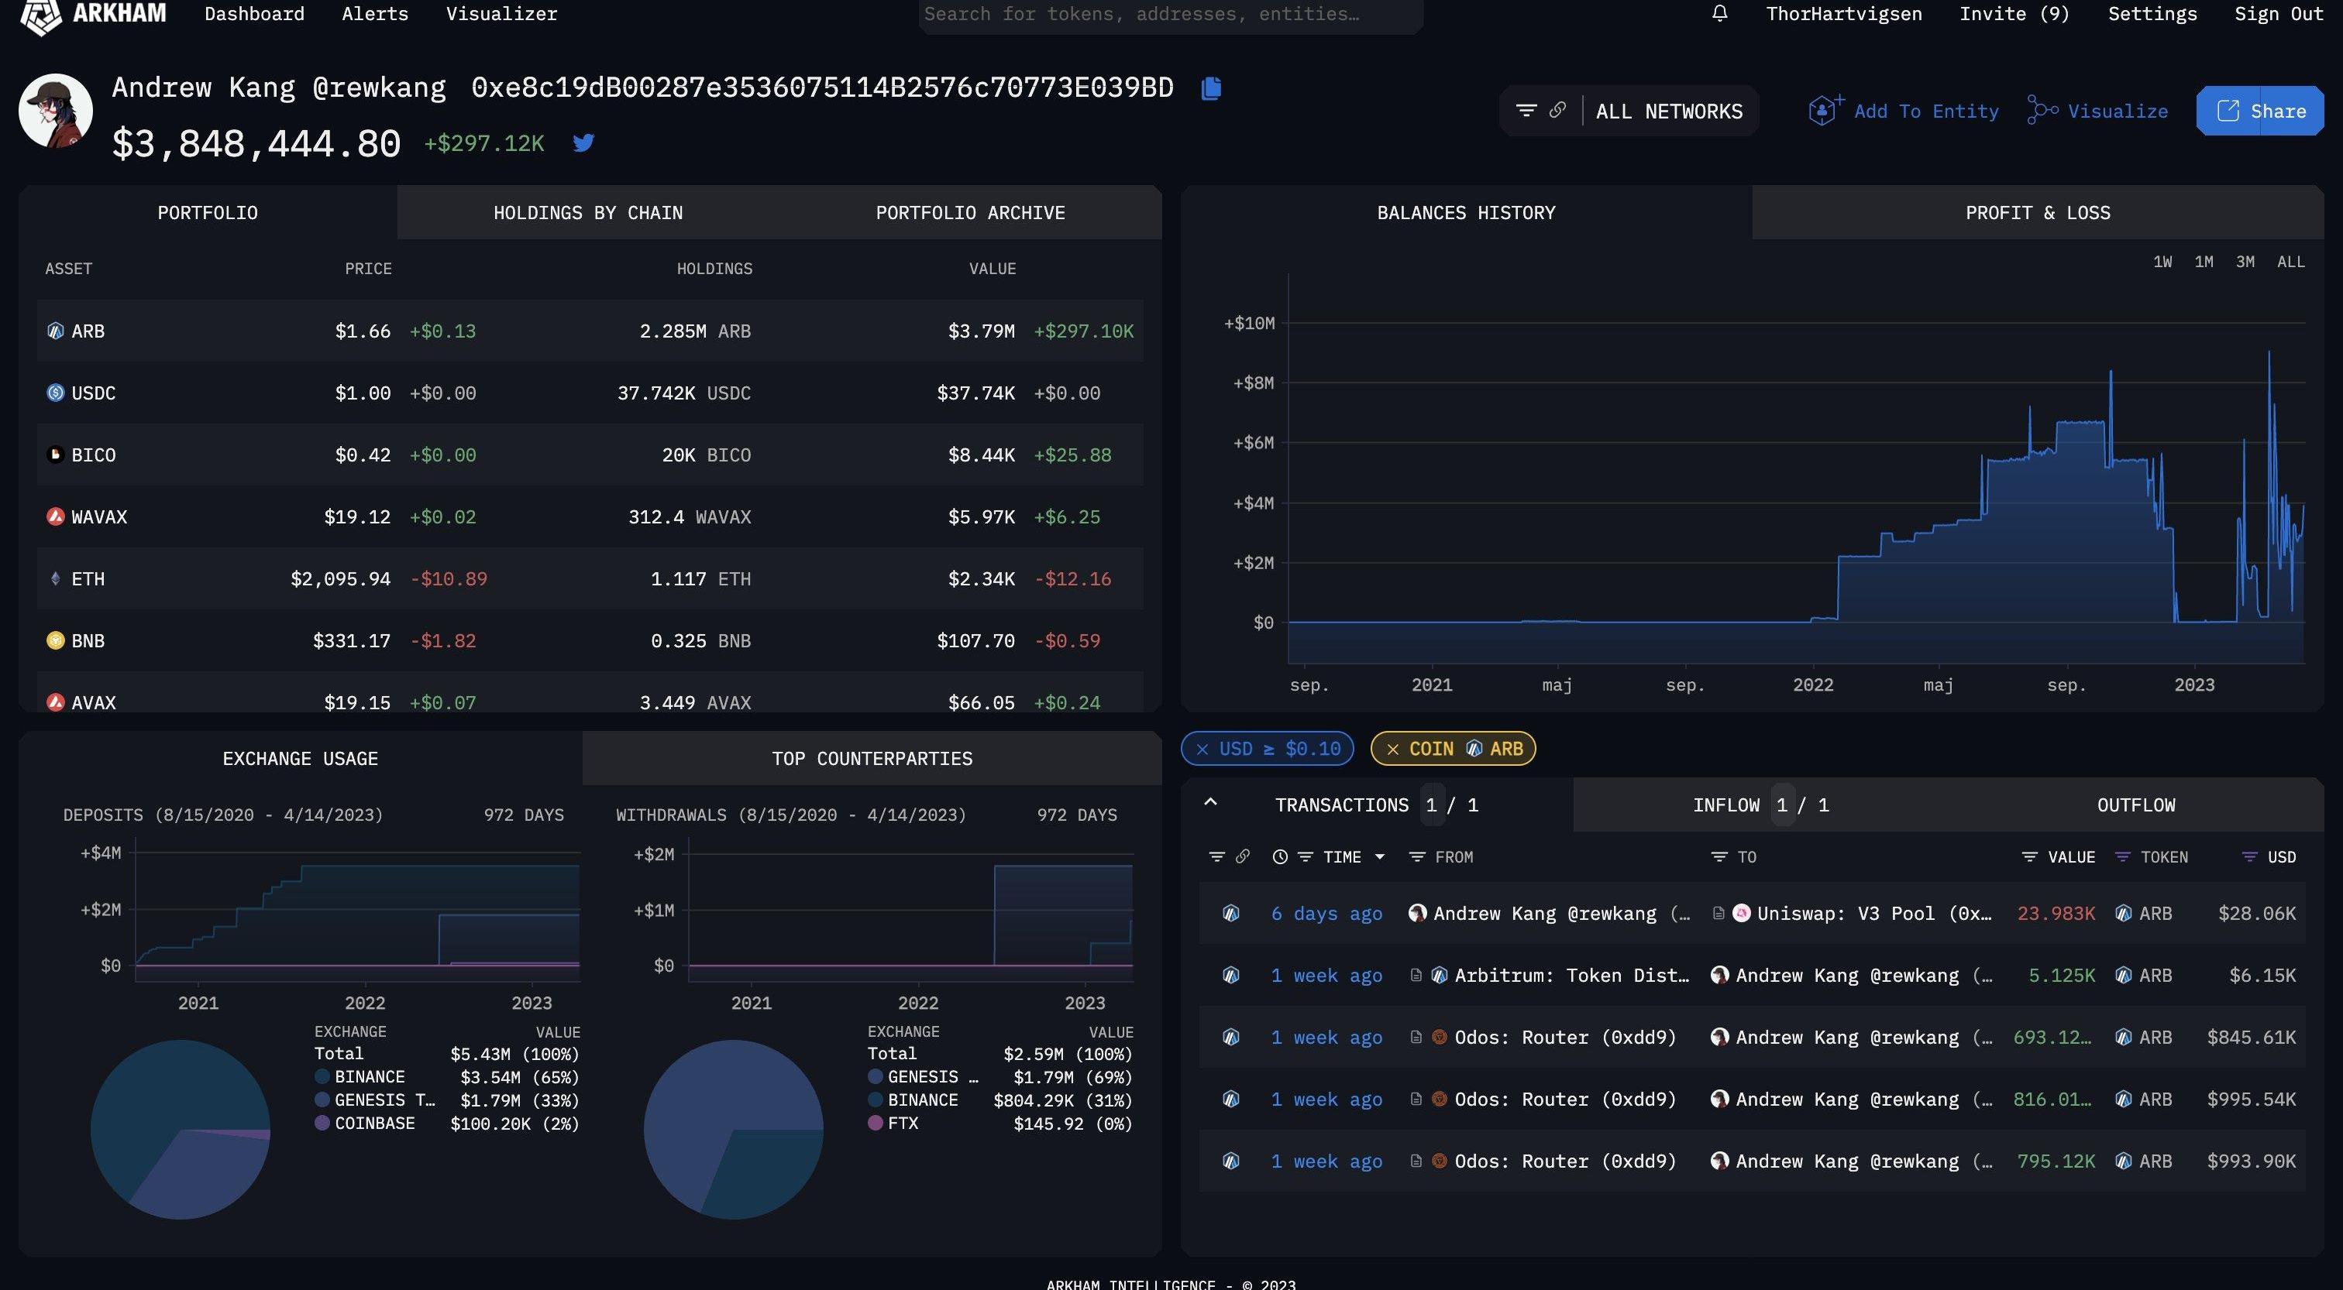Select the ALL chart time range
Viewport: 2343px width, 1290px height.
pyautogui.click(x=2290, y=262)
